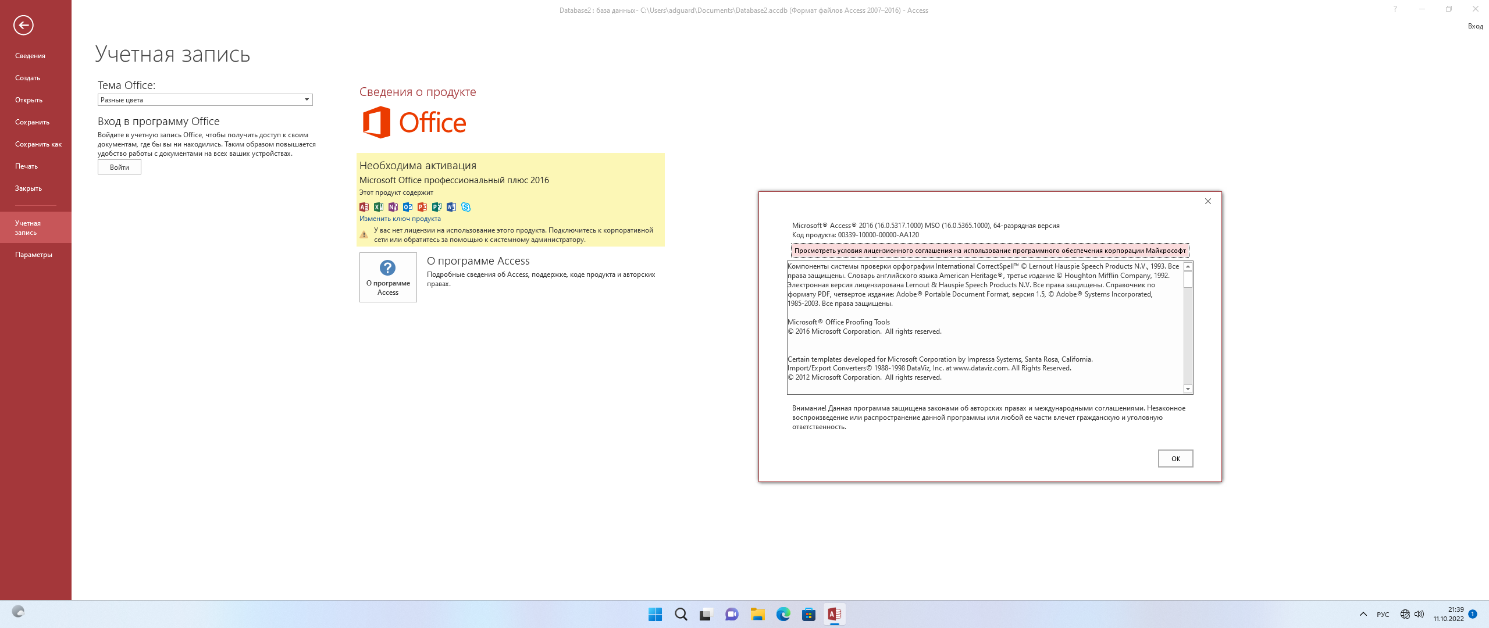
Task: Click the Outlook product icon
Action: click(x=408, y=207)
